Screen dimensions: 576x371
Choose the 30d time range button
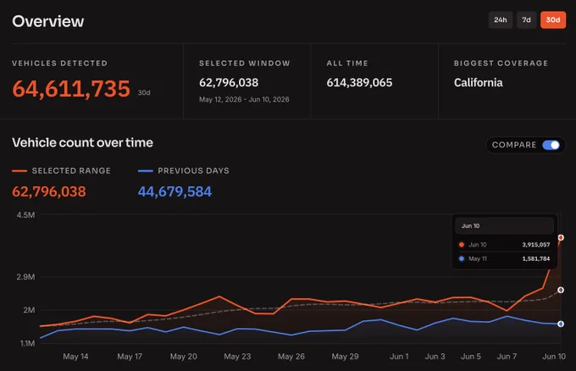pos(553,19)
